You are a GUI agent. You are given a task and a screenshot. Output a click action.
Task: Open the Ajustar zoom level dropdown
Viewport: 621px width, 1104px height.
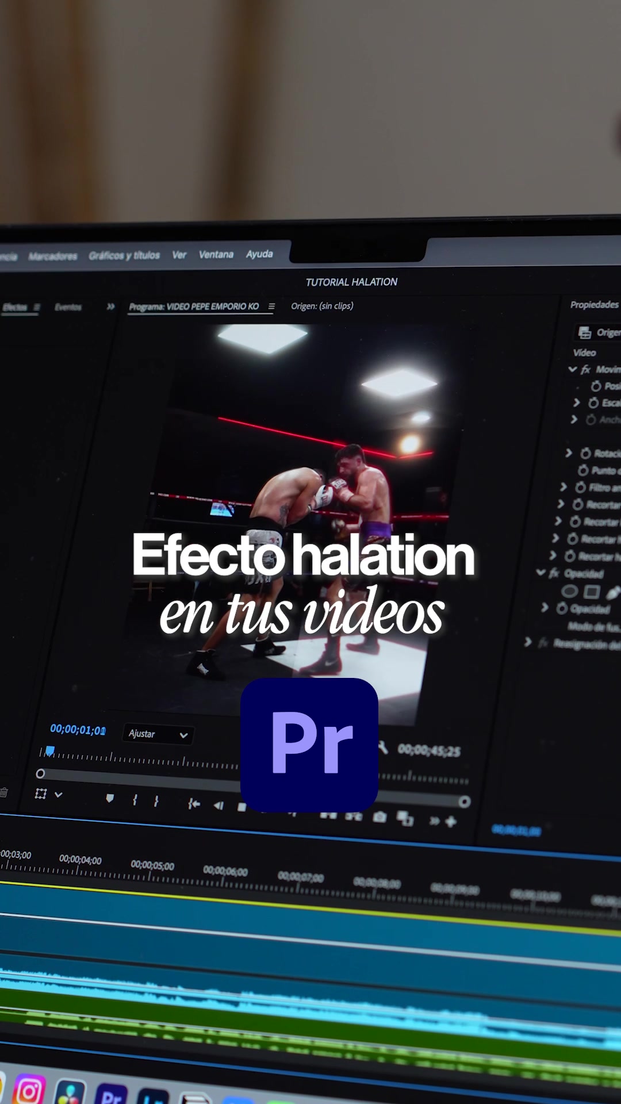coord(158,734)
